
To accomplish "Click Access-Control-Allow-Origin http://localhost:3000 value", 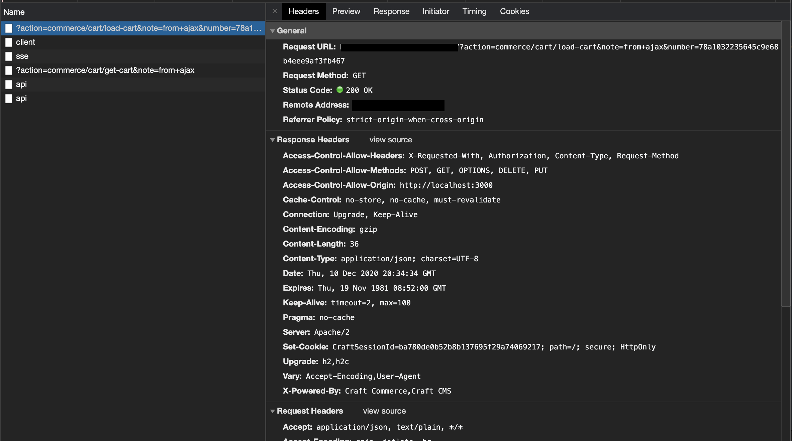I will 446,185.
